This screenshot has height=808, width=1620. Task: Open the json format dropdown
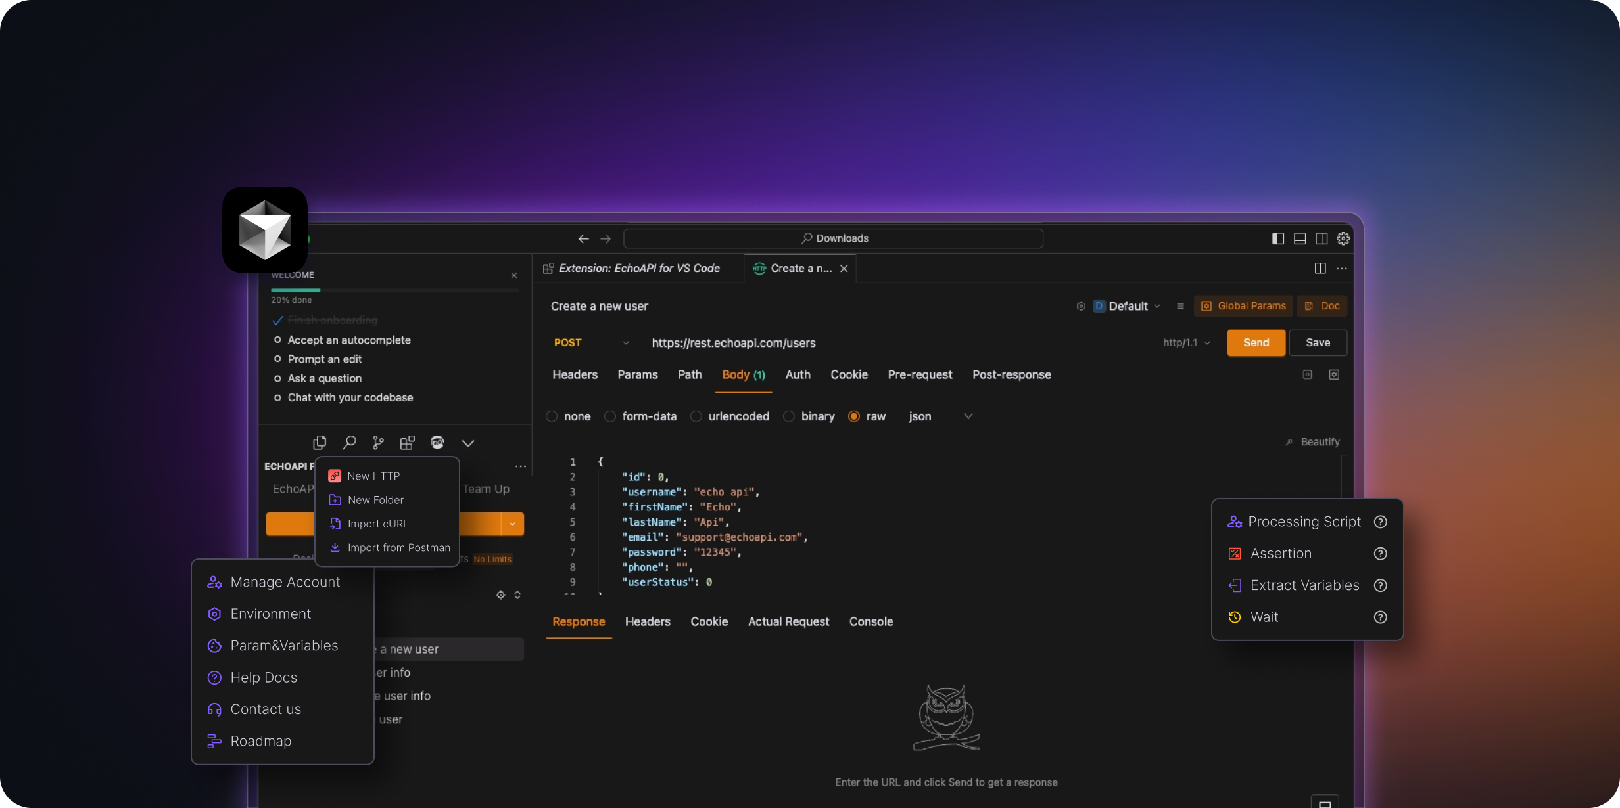940,416
